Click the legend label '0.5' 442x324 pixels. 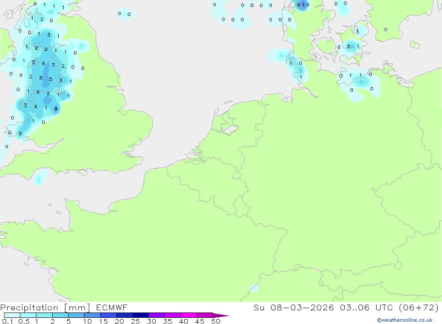(24, 321)
